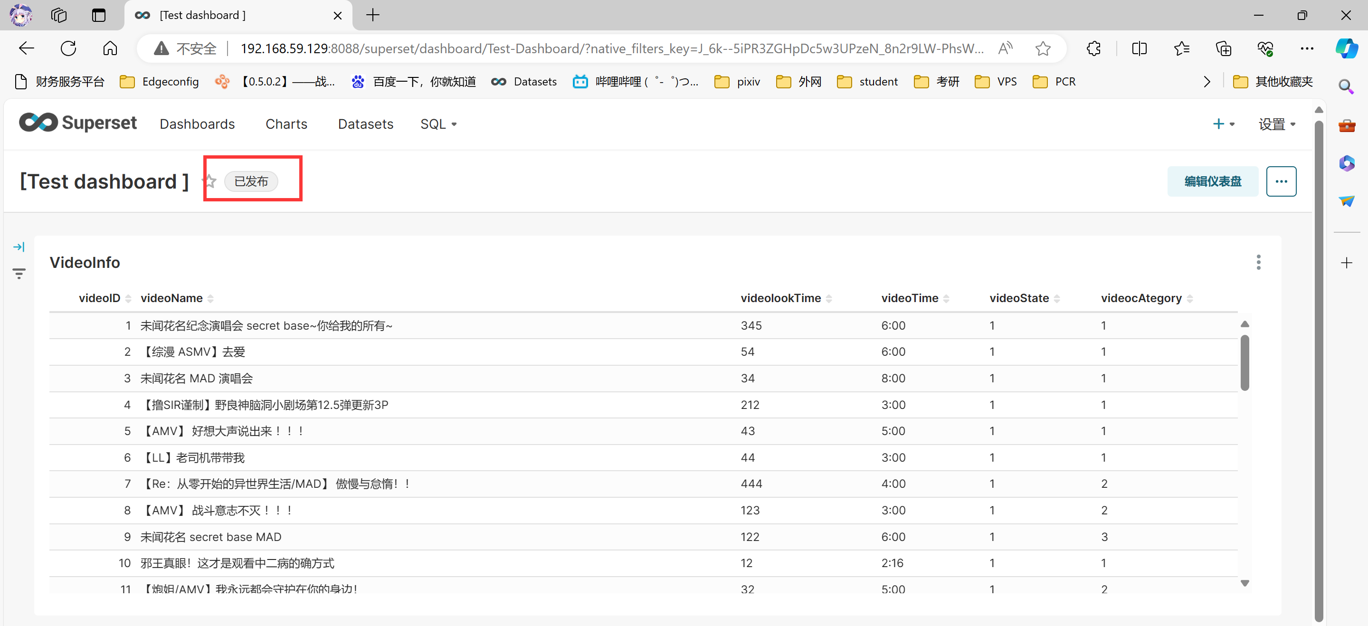Screen dimensions: 1368x626
Task: Click the filter funnel icon in sidebar
Action: (19, 274)
